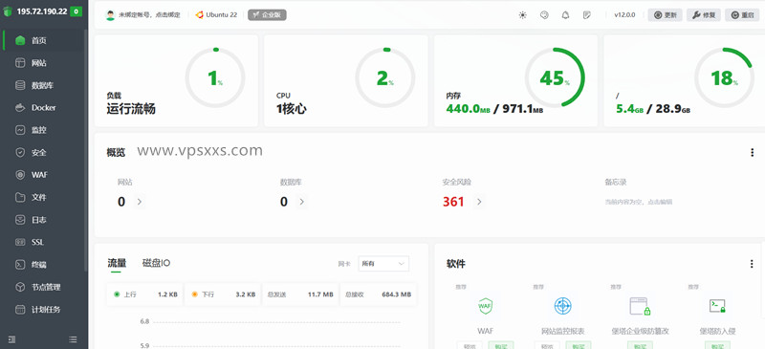
Task: Open 网站 websites icon in sidebar
Action: click(x=20, y=63)
